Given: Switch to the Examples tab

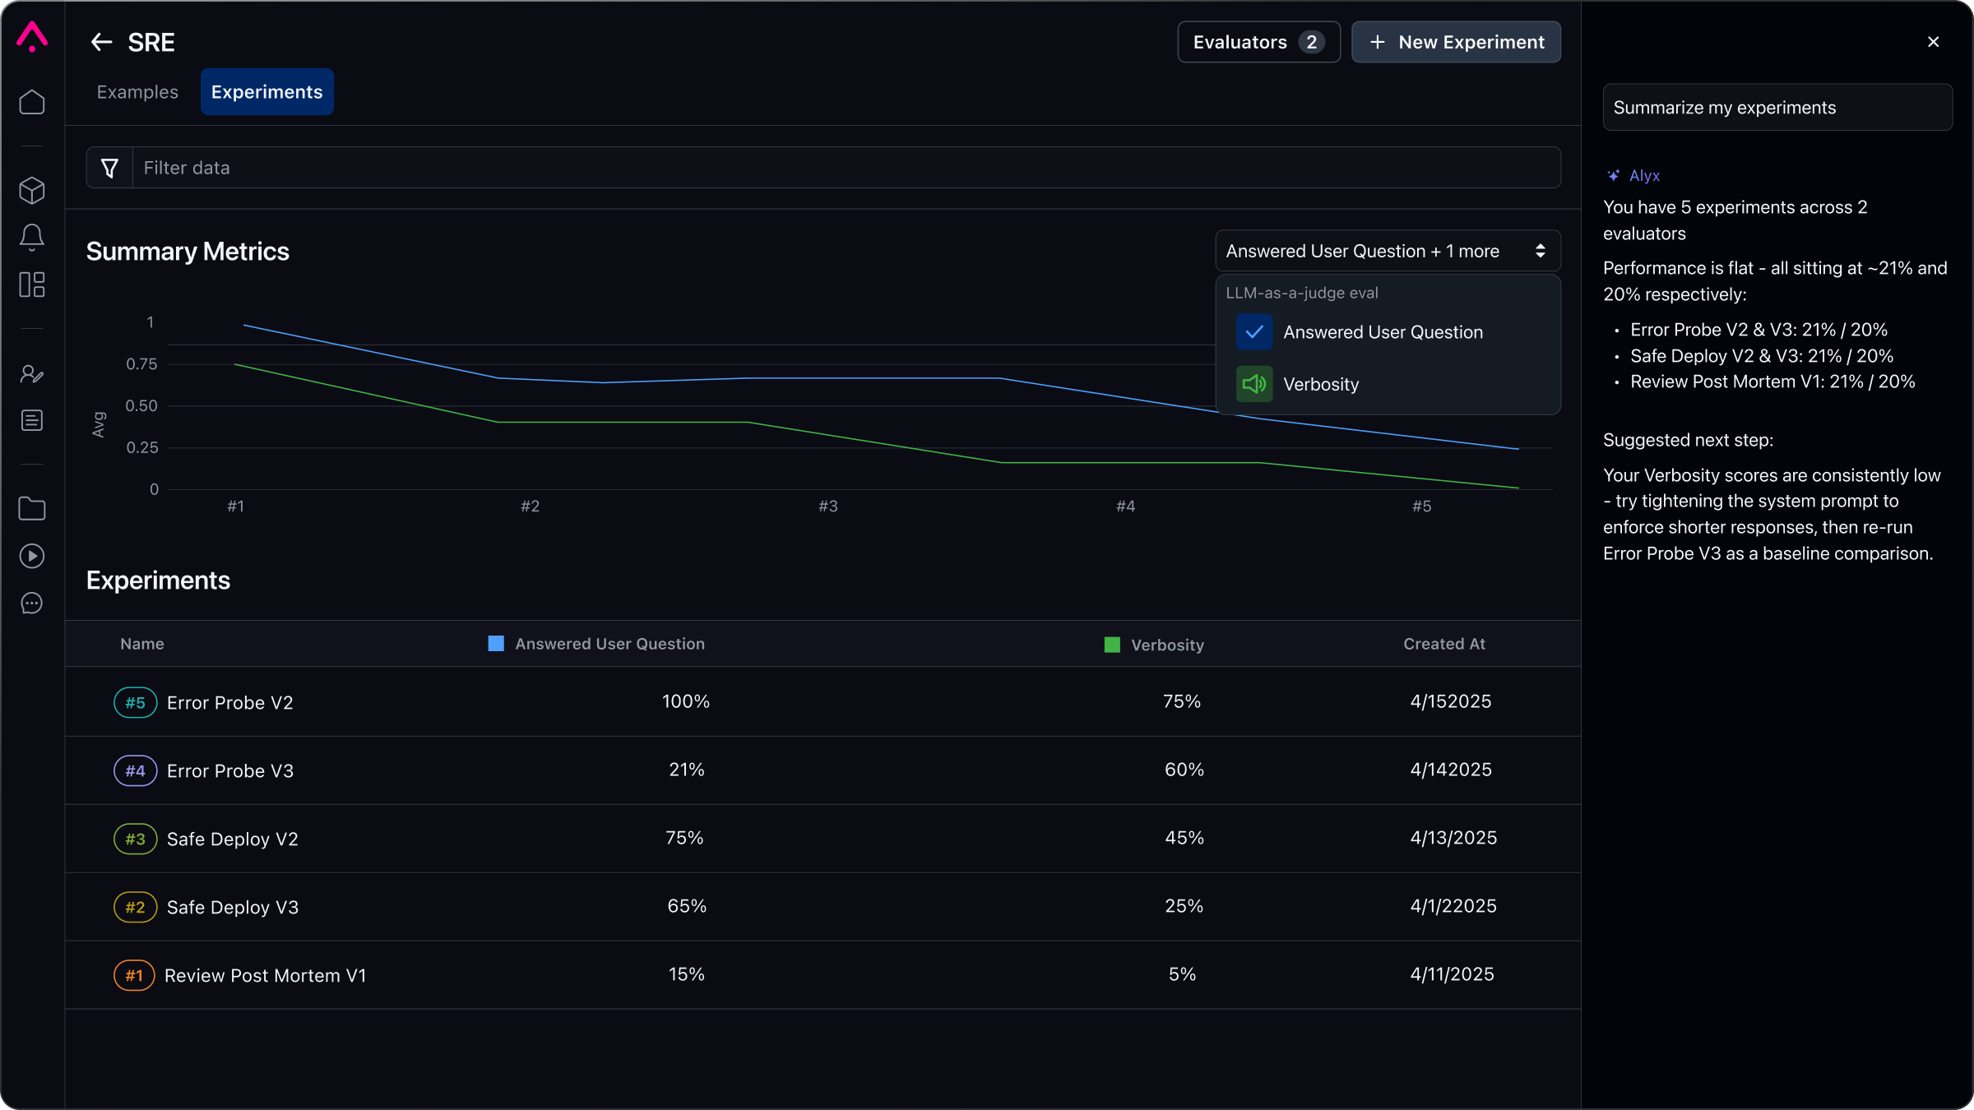Looking at the screenshot, I should point(137,92).
